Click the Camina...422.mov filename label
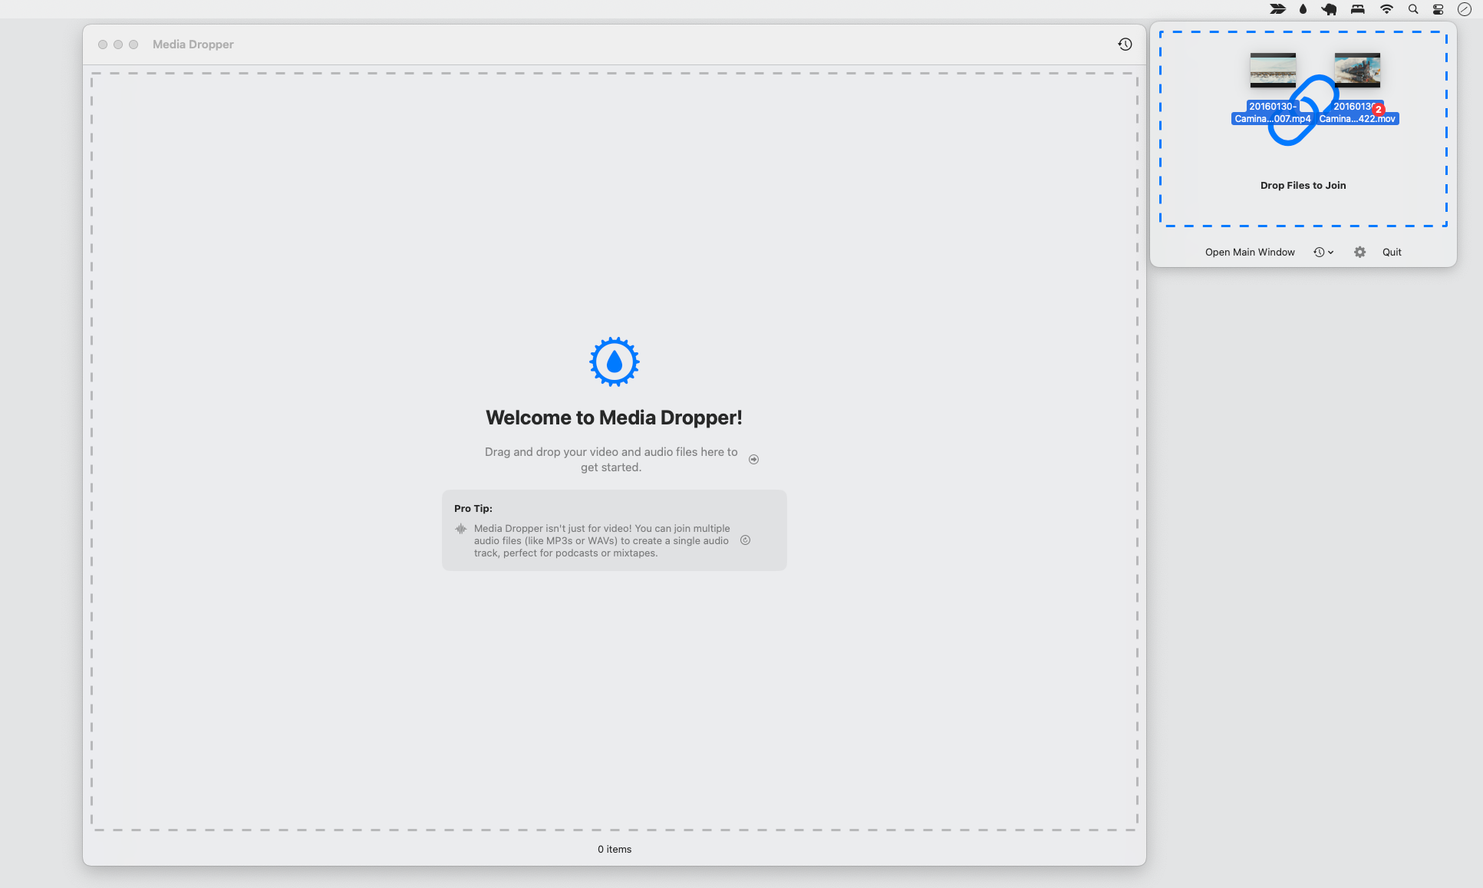1483x888 pixels. tap(1357, 113)
